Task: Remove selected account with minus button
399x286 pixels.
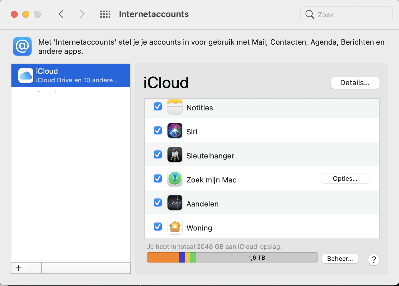Action: coord(34,268)
